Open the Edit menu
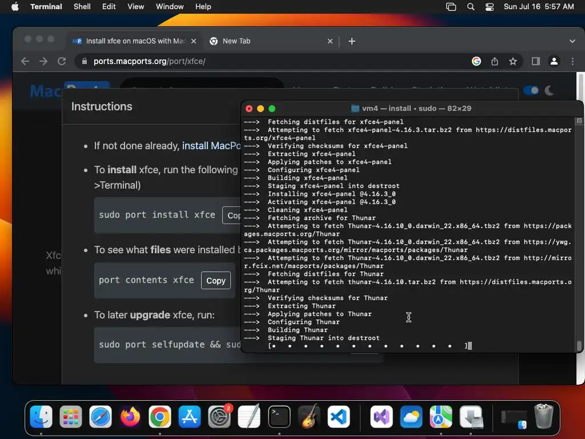Screen dimensions: 585x439 tap(109, 6)
